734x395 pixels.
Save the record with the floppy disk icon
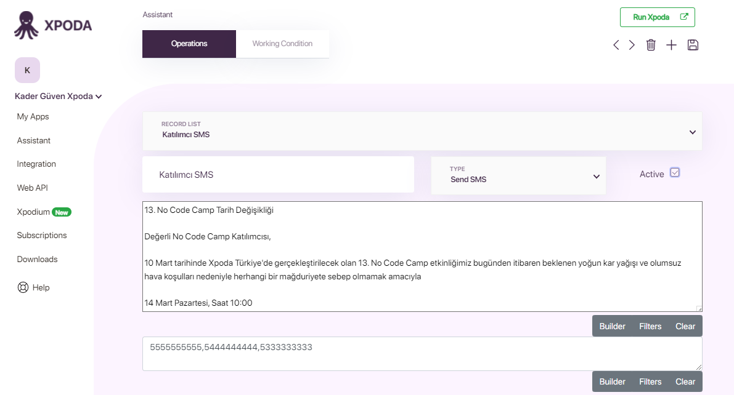693,45
